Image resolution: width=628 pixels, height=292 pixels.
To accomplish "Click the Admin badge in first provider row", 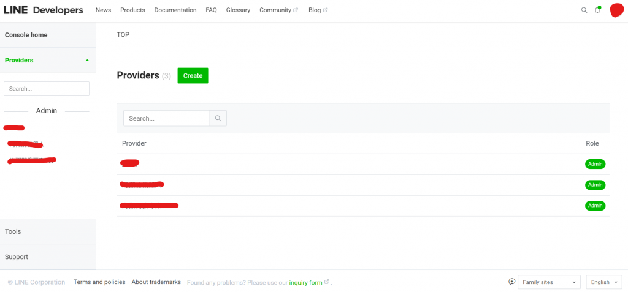I will 595,164.
